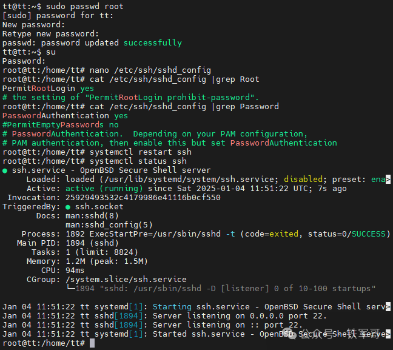The width and height of the screenshot is (393, 350).
Task: Click "1.2M (peak: 1.5M)" memory value
Action: pos(107,261)
